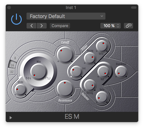This screenshot has width=144, height=129.
Task: Open the 100 % view size stepper
Action: pos(111,26)
